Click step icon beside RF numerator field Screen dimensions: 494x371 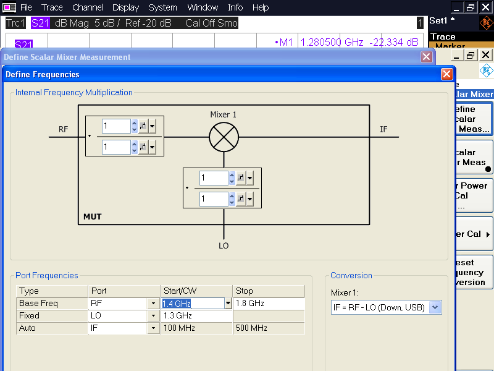[143, 127]
